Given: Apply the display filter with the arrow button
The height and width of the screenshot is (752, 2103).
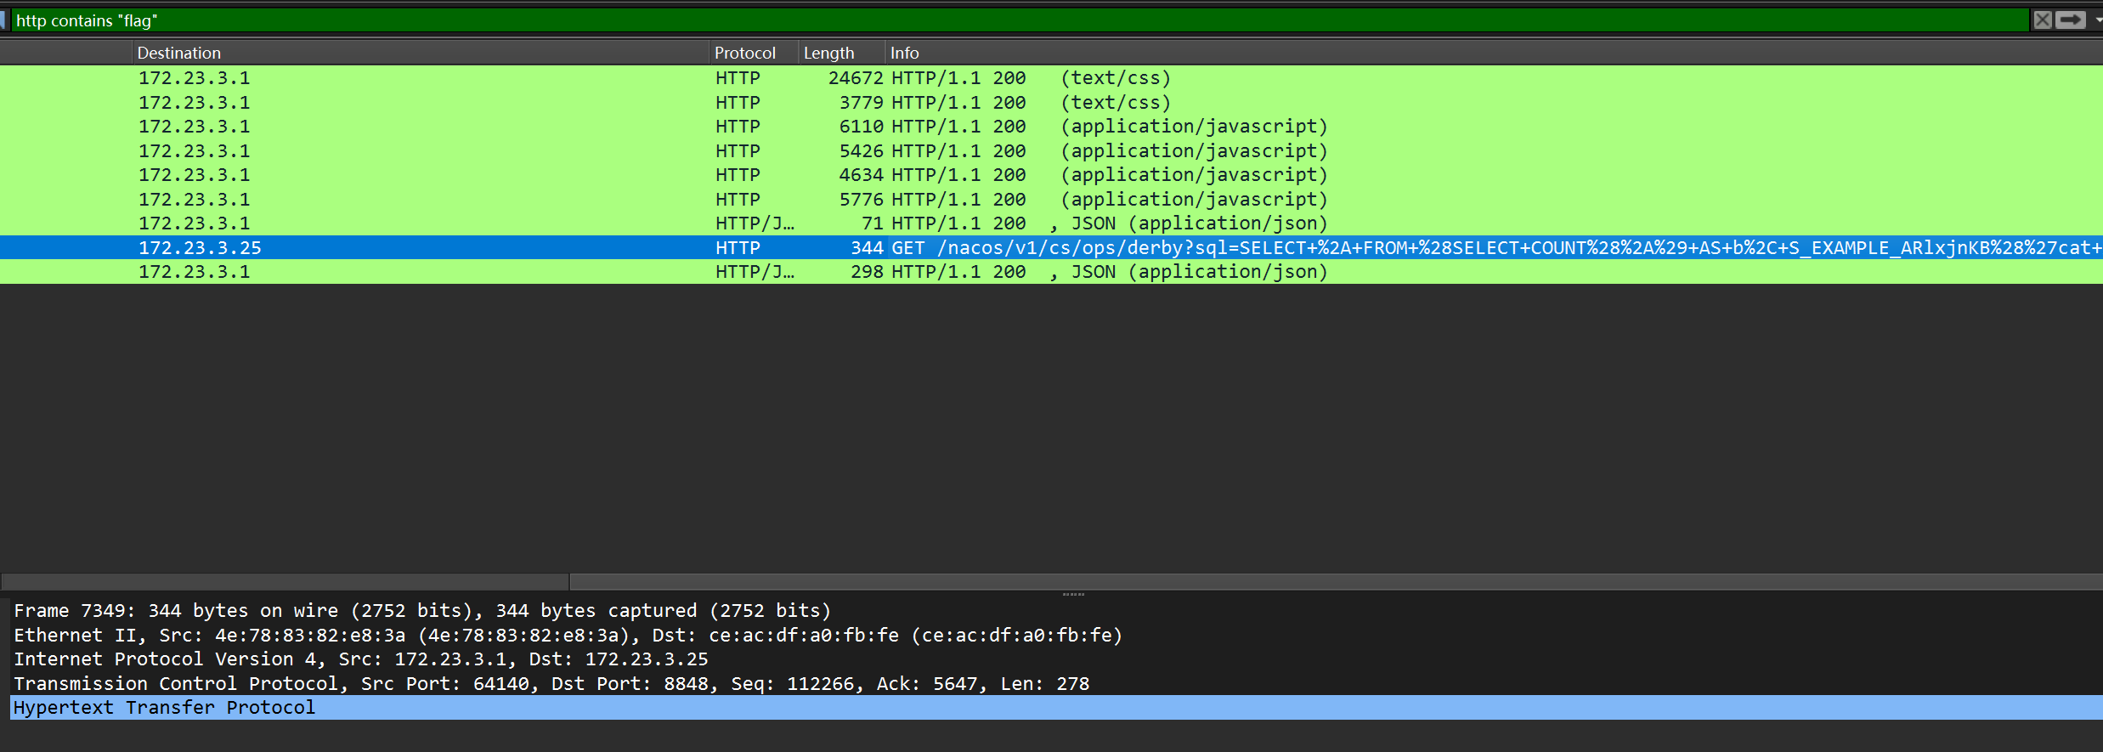Looking at the screenshot, I should click(2071, 20).
